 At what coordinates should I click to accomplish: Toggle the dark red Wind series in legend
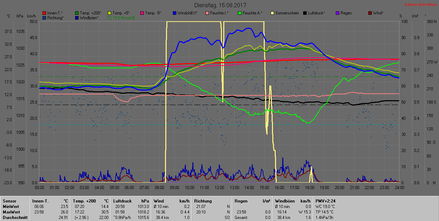coord(370,13)
